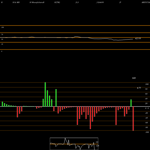
Task: Click the MR axis label 100 on right
Action: [x=147, y=84]
